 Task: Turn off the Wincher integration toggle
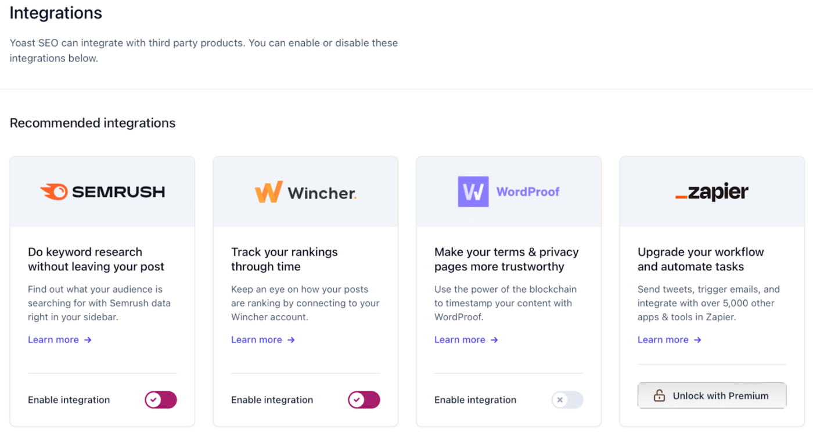pyautogui.click(x=364, y=400)
